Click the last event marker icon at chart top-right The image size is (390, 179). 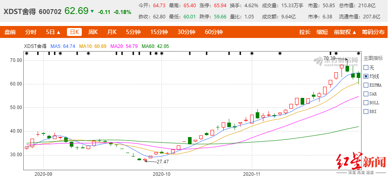pyautogui.click(x=359, y=53)
